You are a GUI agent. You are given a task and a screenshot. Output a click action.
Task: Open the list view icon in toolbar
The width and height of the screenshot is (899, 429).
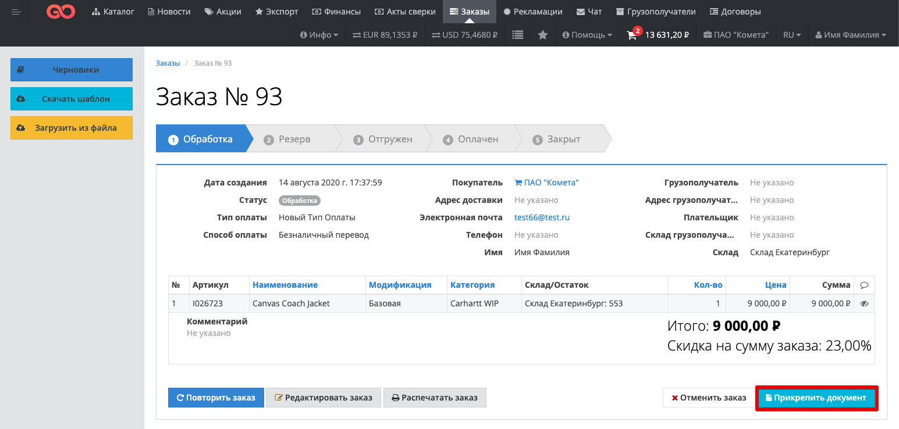click(x=517, y=35)
